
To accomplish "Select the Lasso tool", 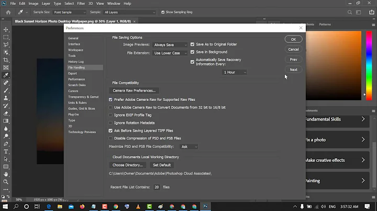I will (6, 45).
